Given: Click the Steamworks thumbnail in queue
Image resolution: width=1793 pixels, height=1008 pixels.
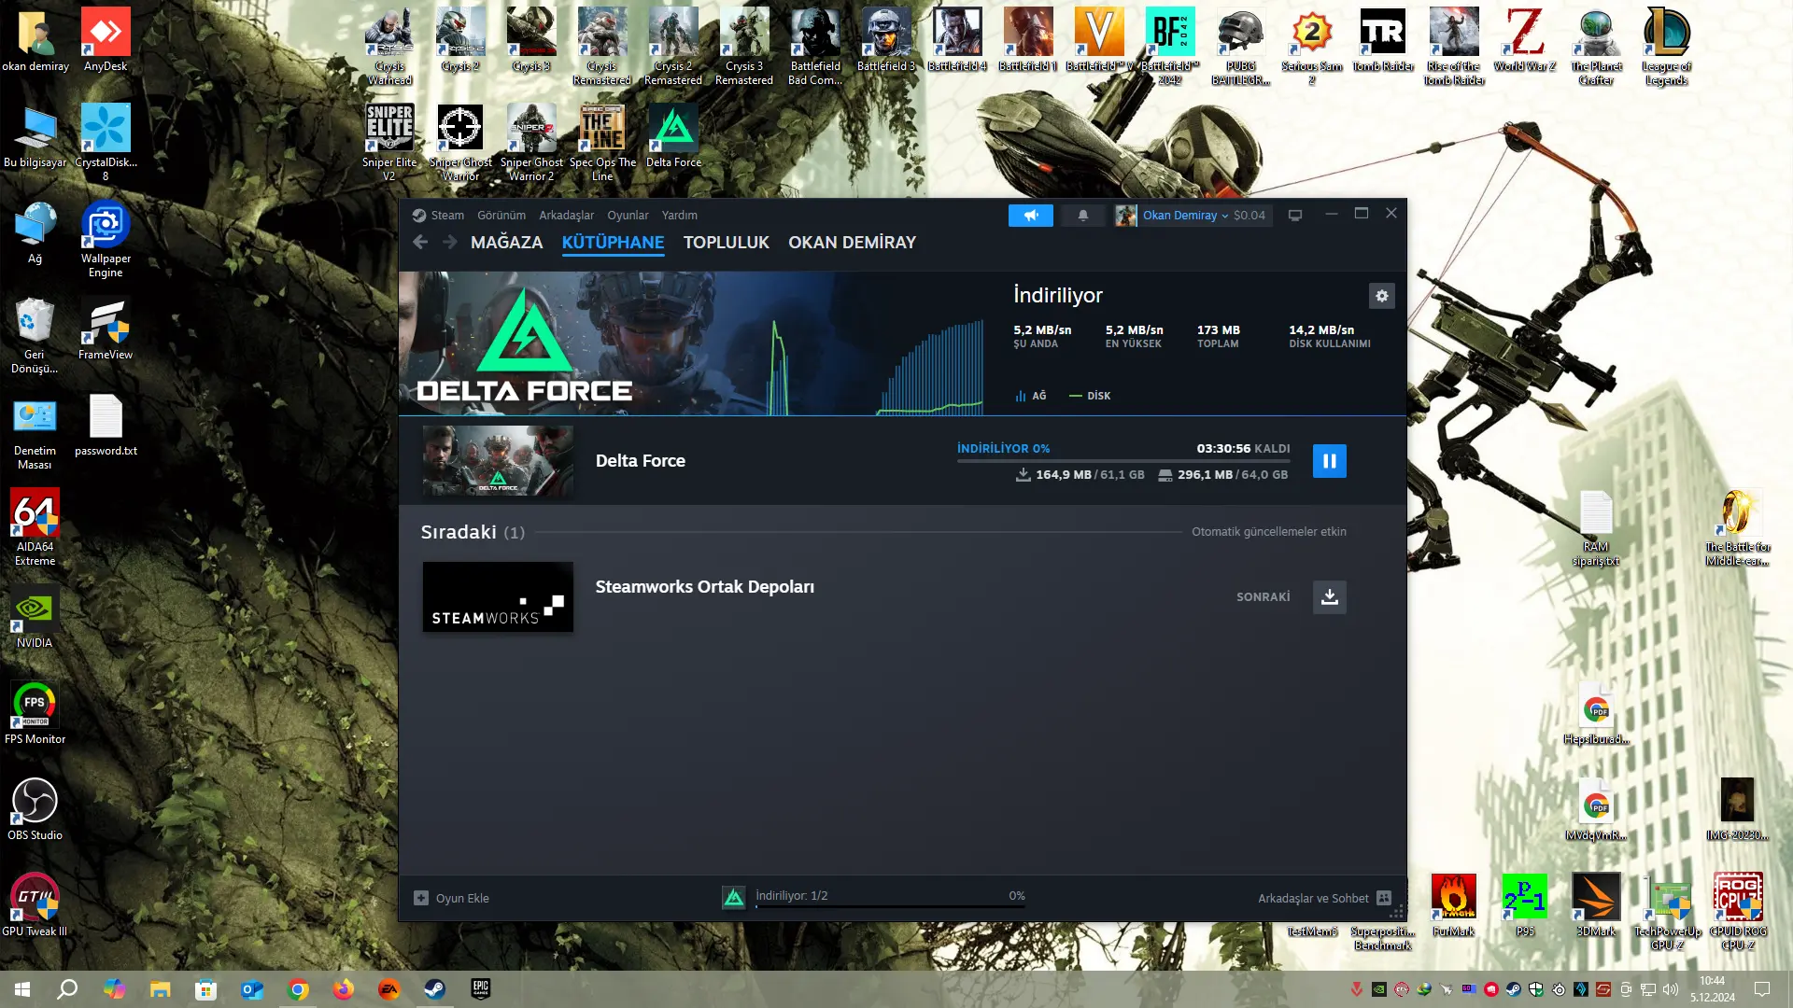Looking at the screenshot, I should pos(498,597).
